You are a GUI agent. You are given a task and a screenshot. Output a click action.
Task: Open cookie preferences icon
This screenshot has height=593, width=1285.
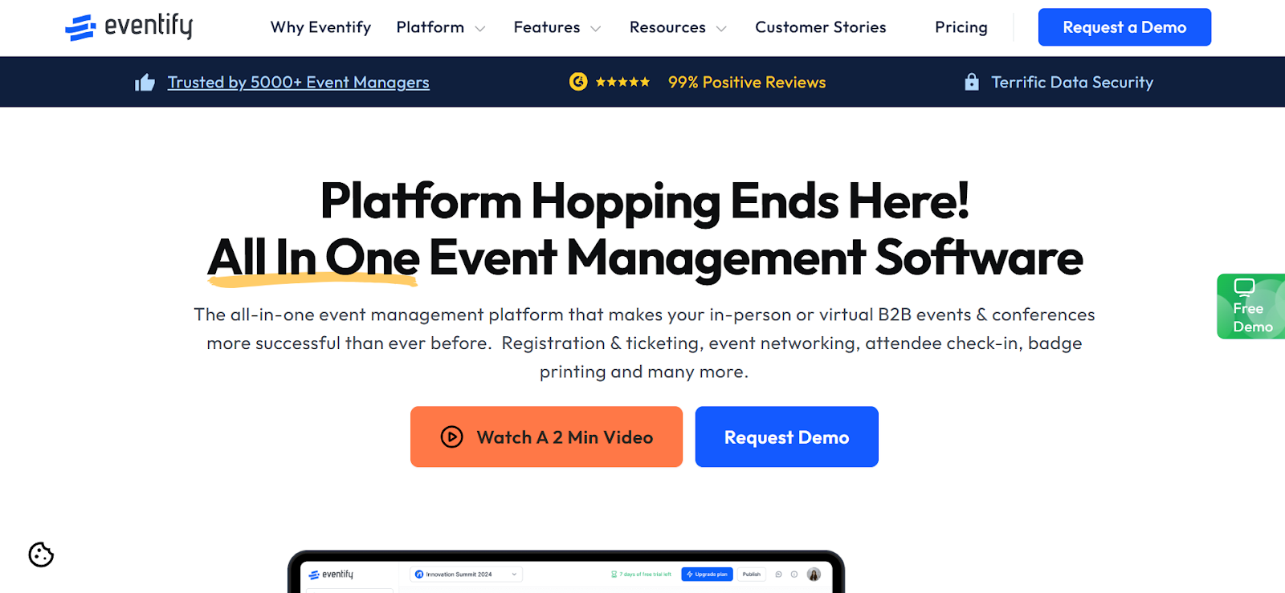41,554
